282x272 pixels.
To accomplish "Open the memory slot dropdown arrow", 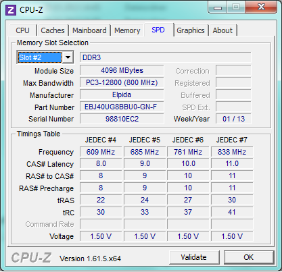I will point(68,57).
